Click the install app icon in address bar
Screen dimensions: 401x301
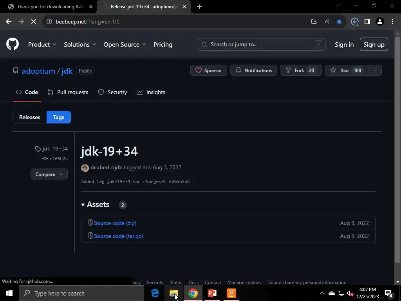[314, 22]
